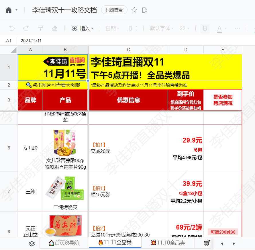Expand the default font dropdown

(x=162, y=28)
